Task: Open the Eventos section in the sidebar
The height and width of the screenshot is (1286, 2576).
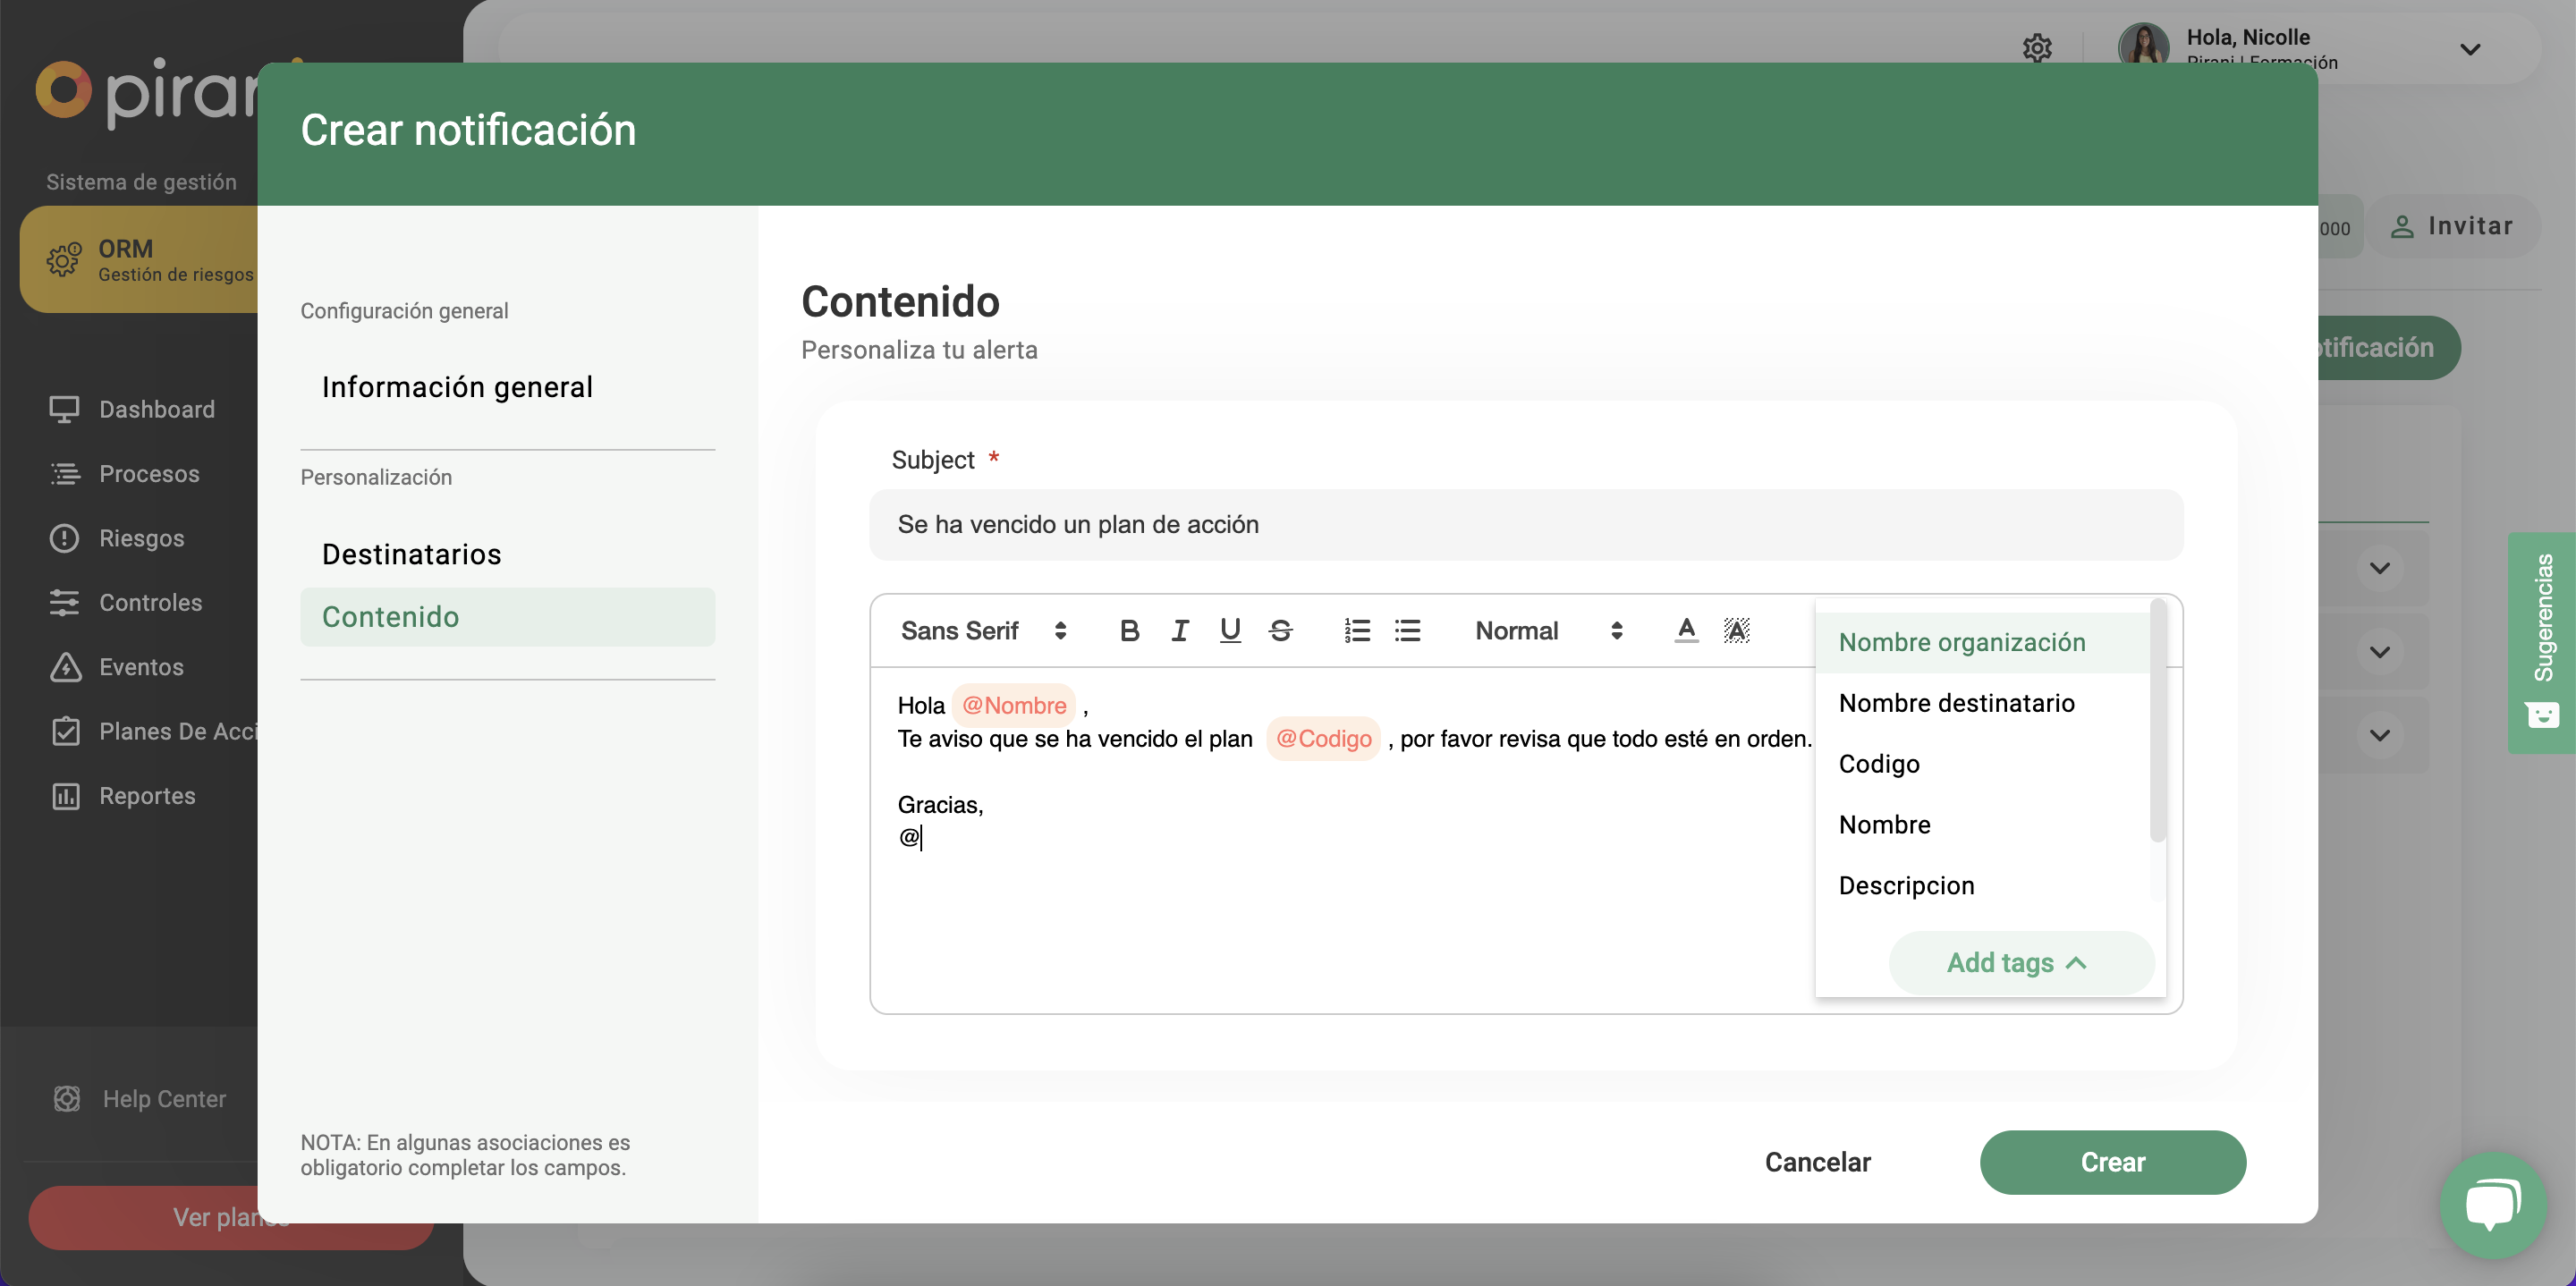Action: click(141, 667)
